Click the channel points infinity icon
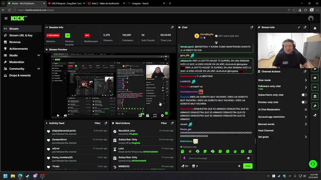The height and width of the screenshot is (180, 321). tap(185, 166)
